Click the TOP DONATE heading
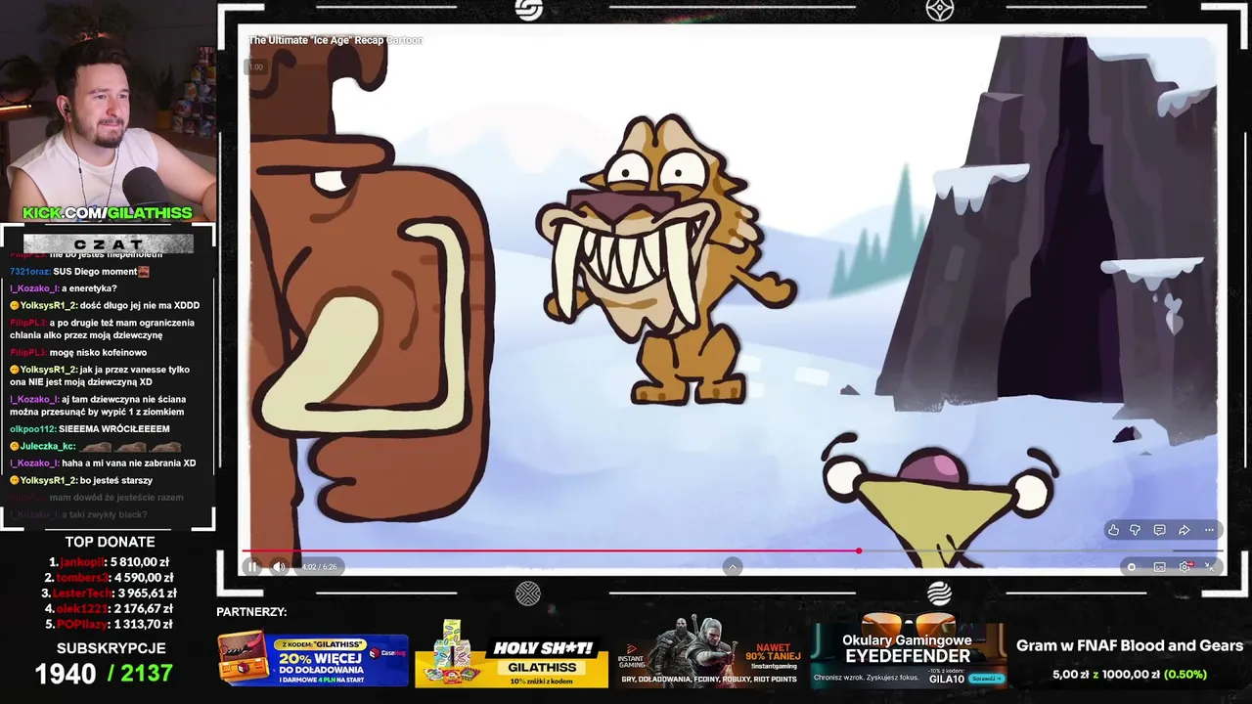Viewport: 1252px width, 704px height. 110,542
